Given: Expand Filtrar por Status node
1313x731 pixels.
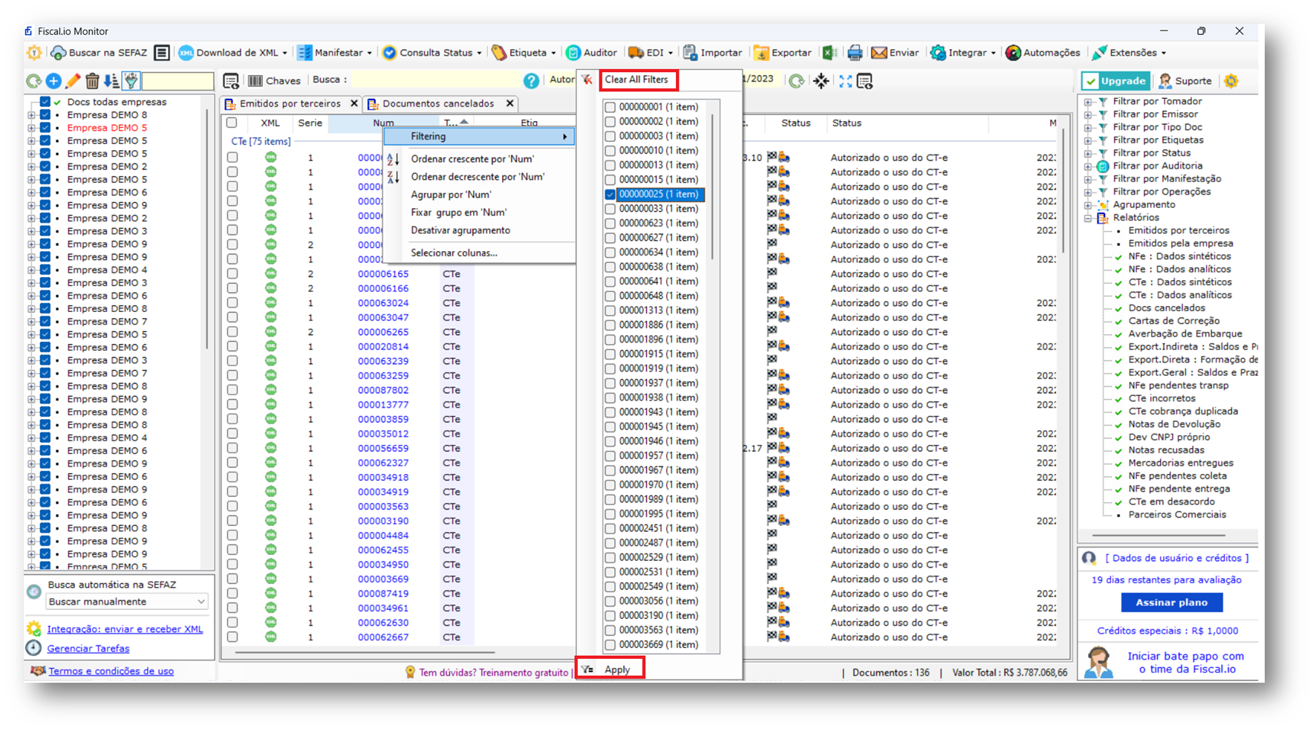Looking at the screenshot, I should click(x=1087, y=153).
